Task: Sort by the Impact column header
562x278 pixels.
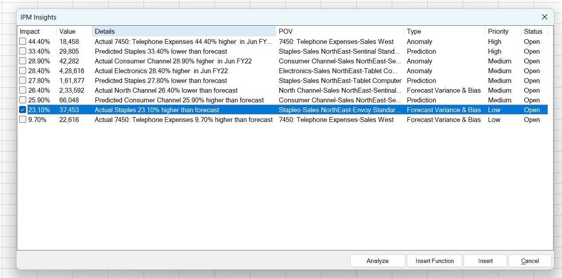Action: (37, 31)
